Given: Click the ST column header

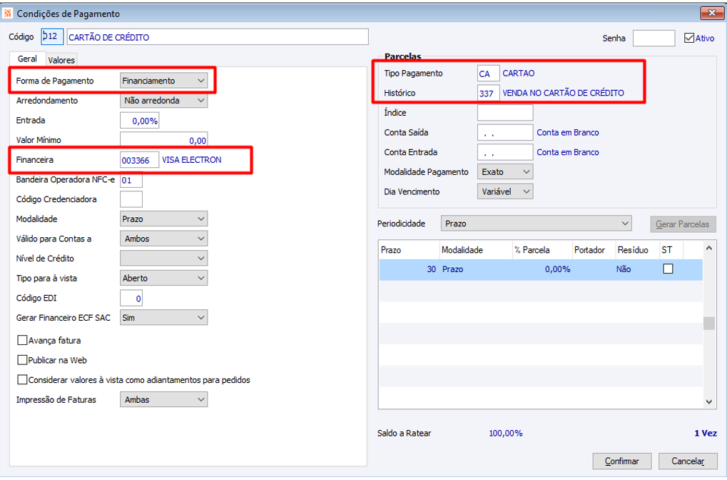Looking at the screenshot, I should tap(671, 250).
